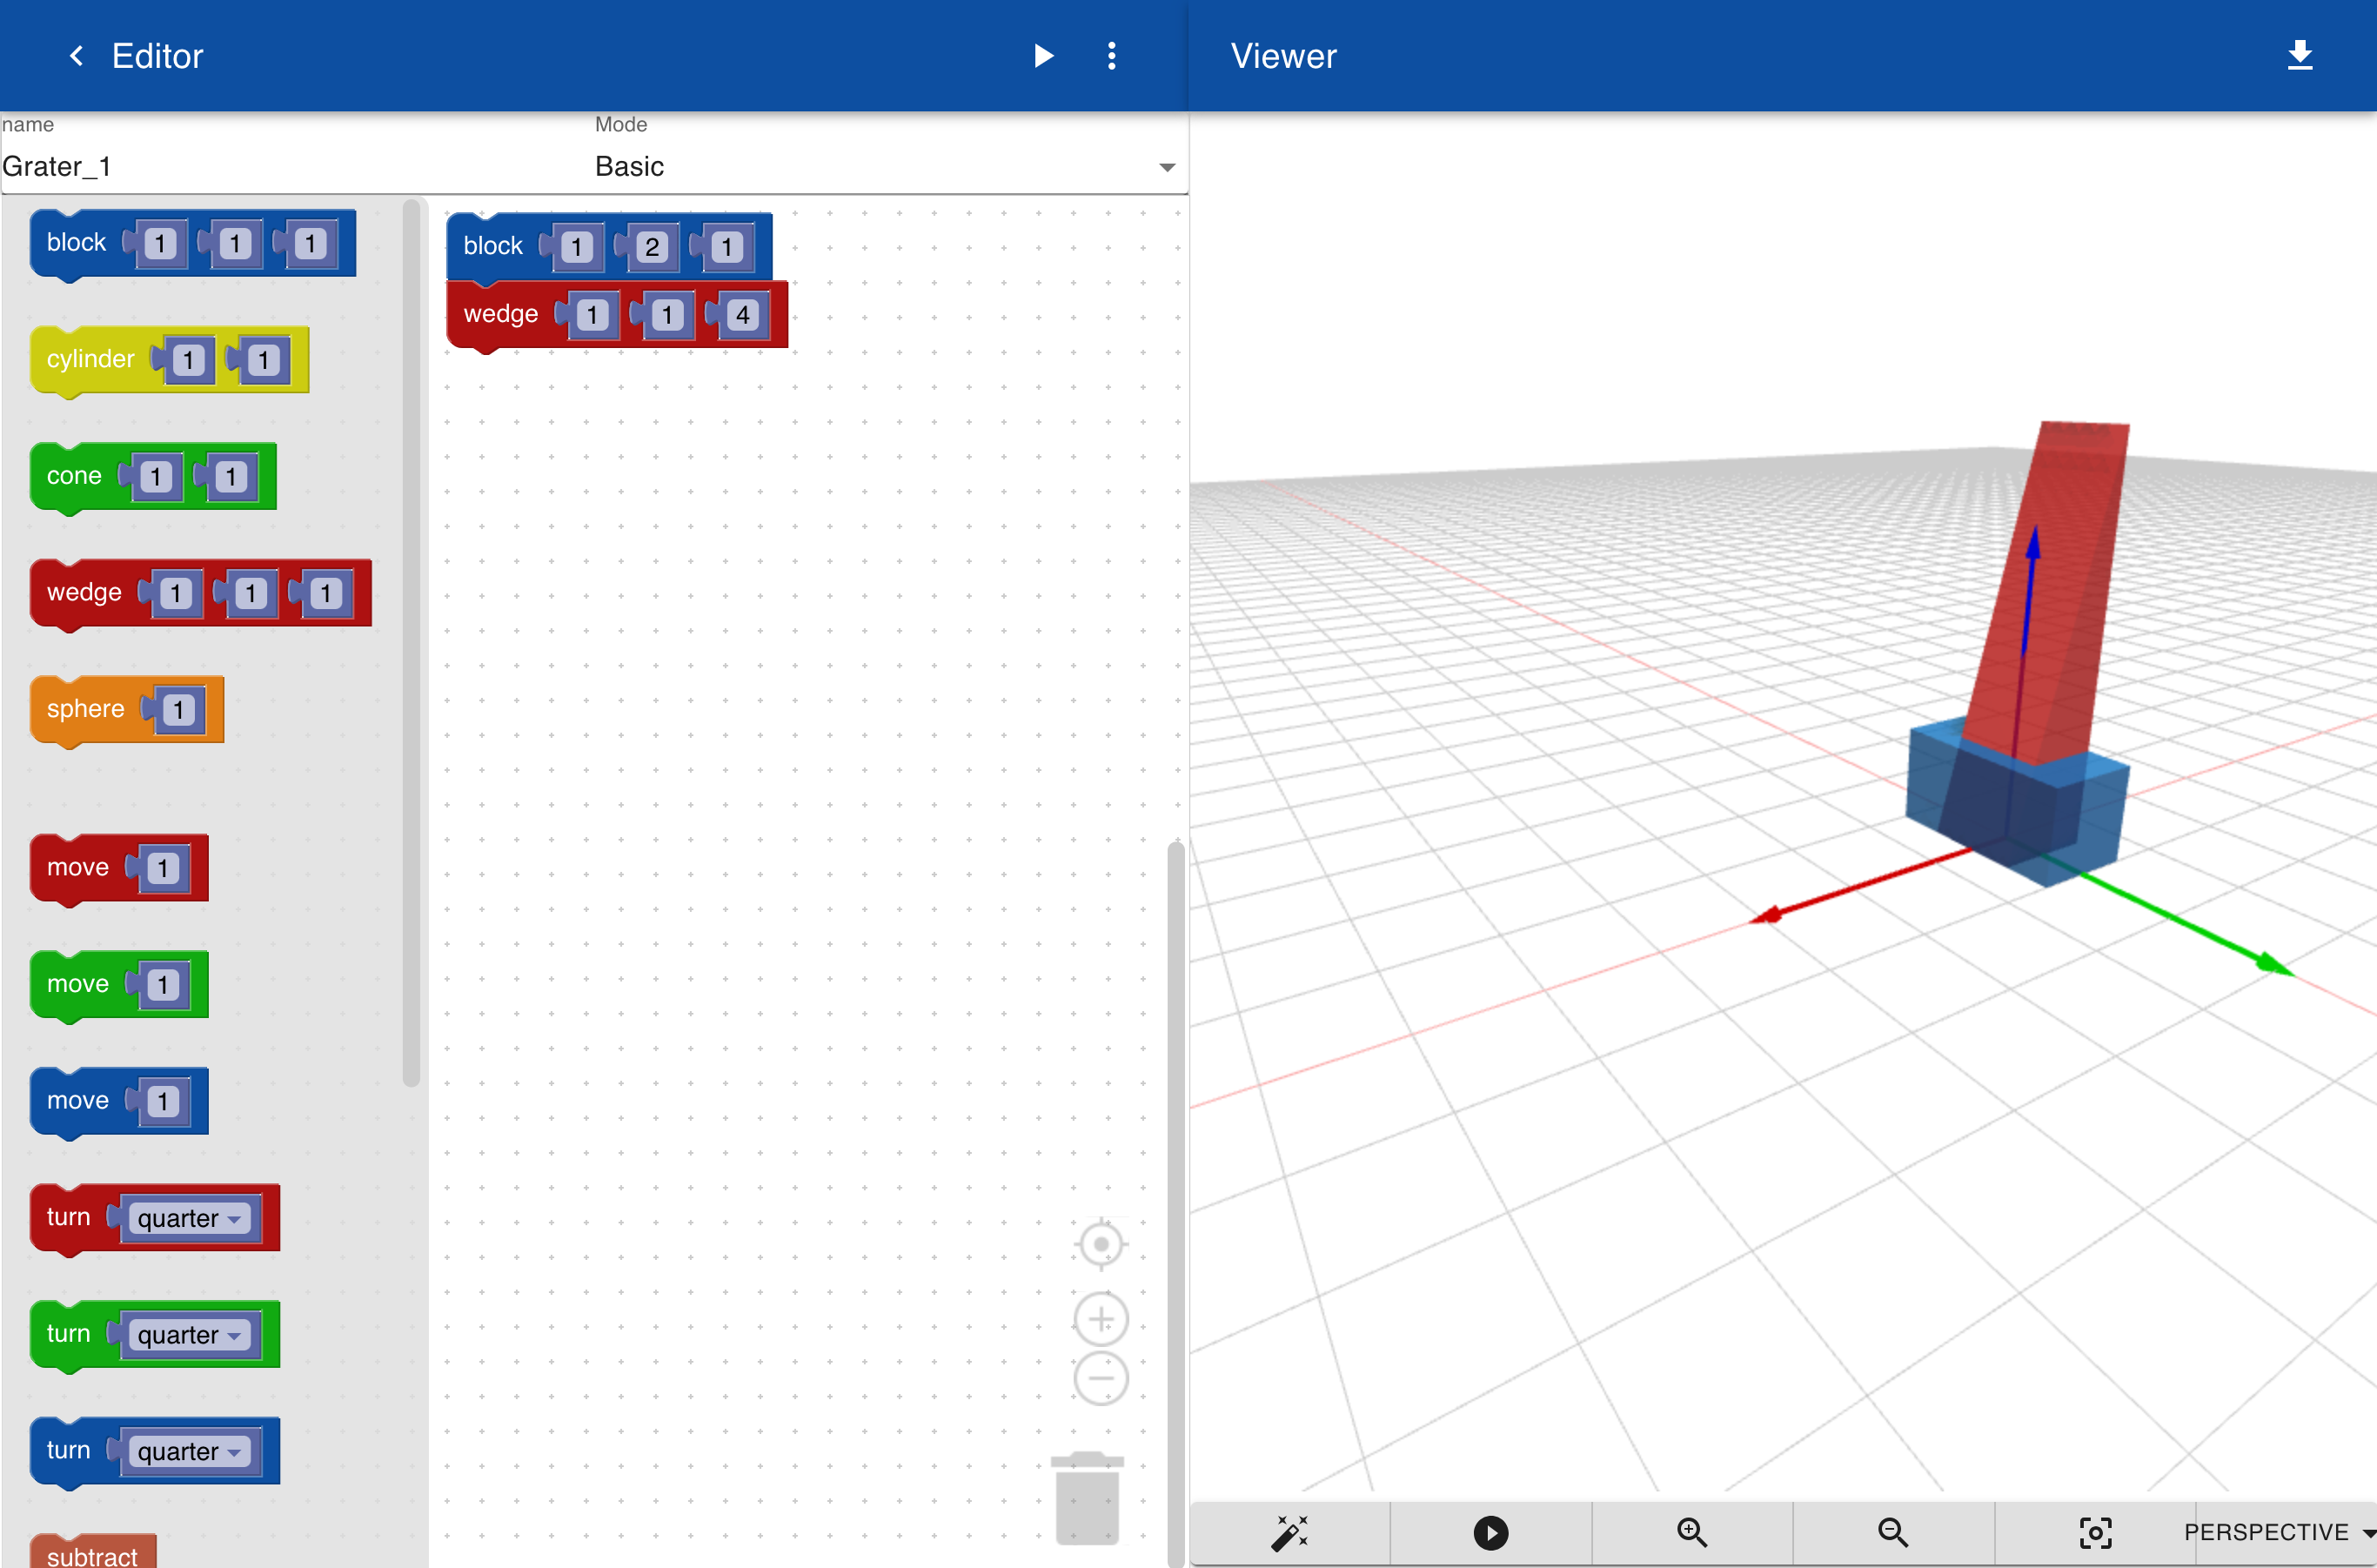The width and height of the screenshot is (2377, 1568).
Task: Edit the sphere block's value field
Action: (x=179, y=710)
